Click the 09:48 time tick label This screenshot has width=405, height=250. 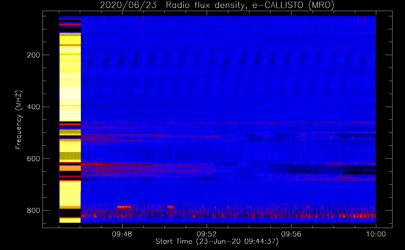122,234
